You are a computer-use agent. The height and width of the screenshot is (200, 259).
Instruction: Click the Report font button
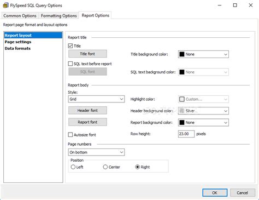pos(87,122)
